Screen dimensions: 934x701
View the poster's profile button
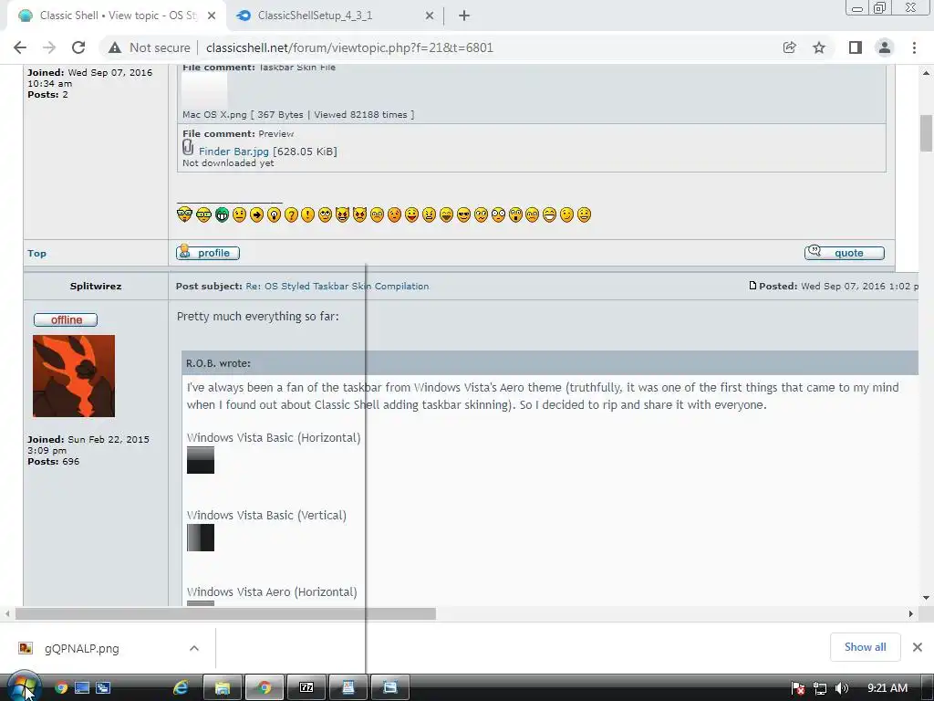(x=208, y=253)
